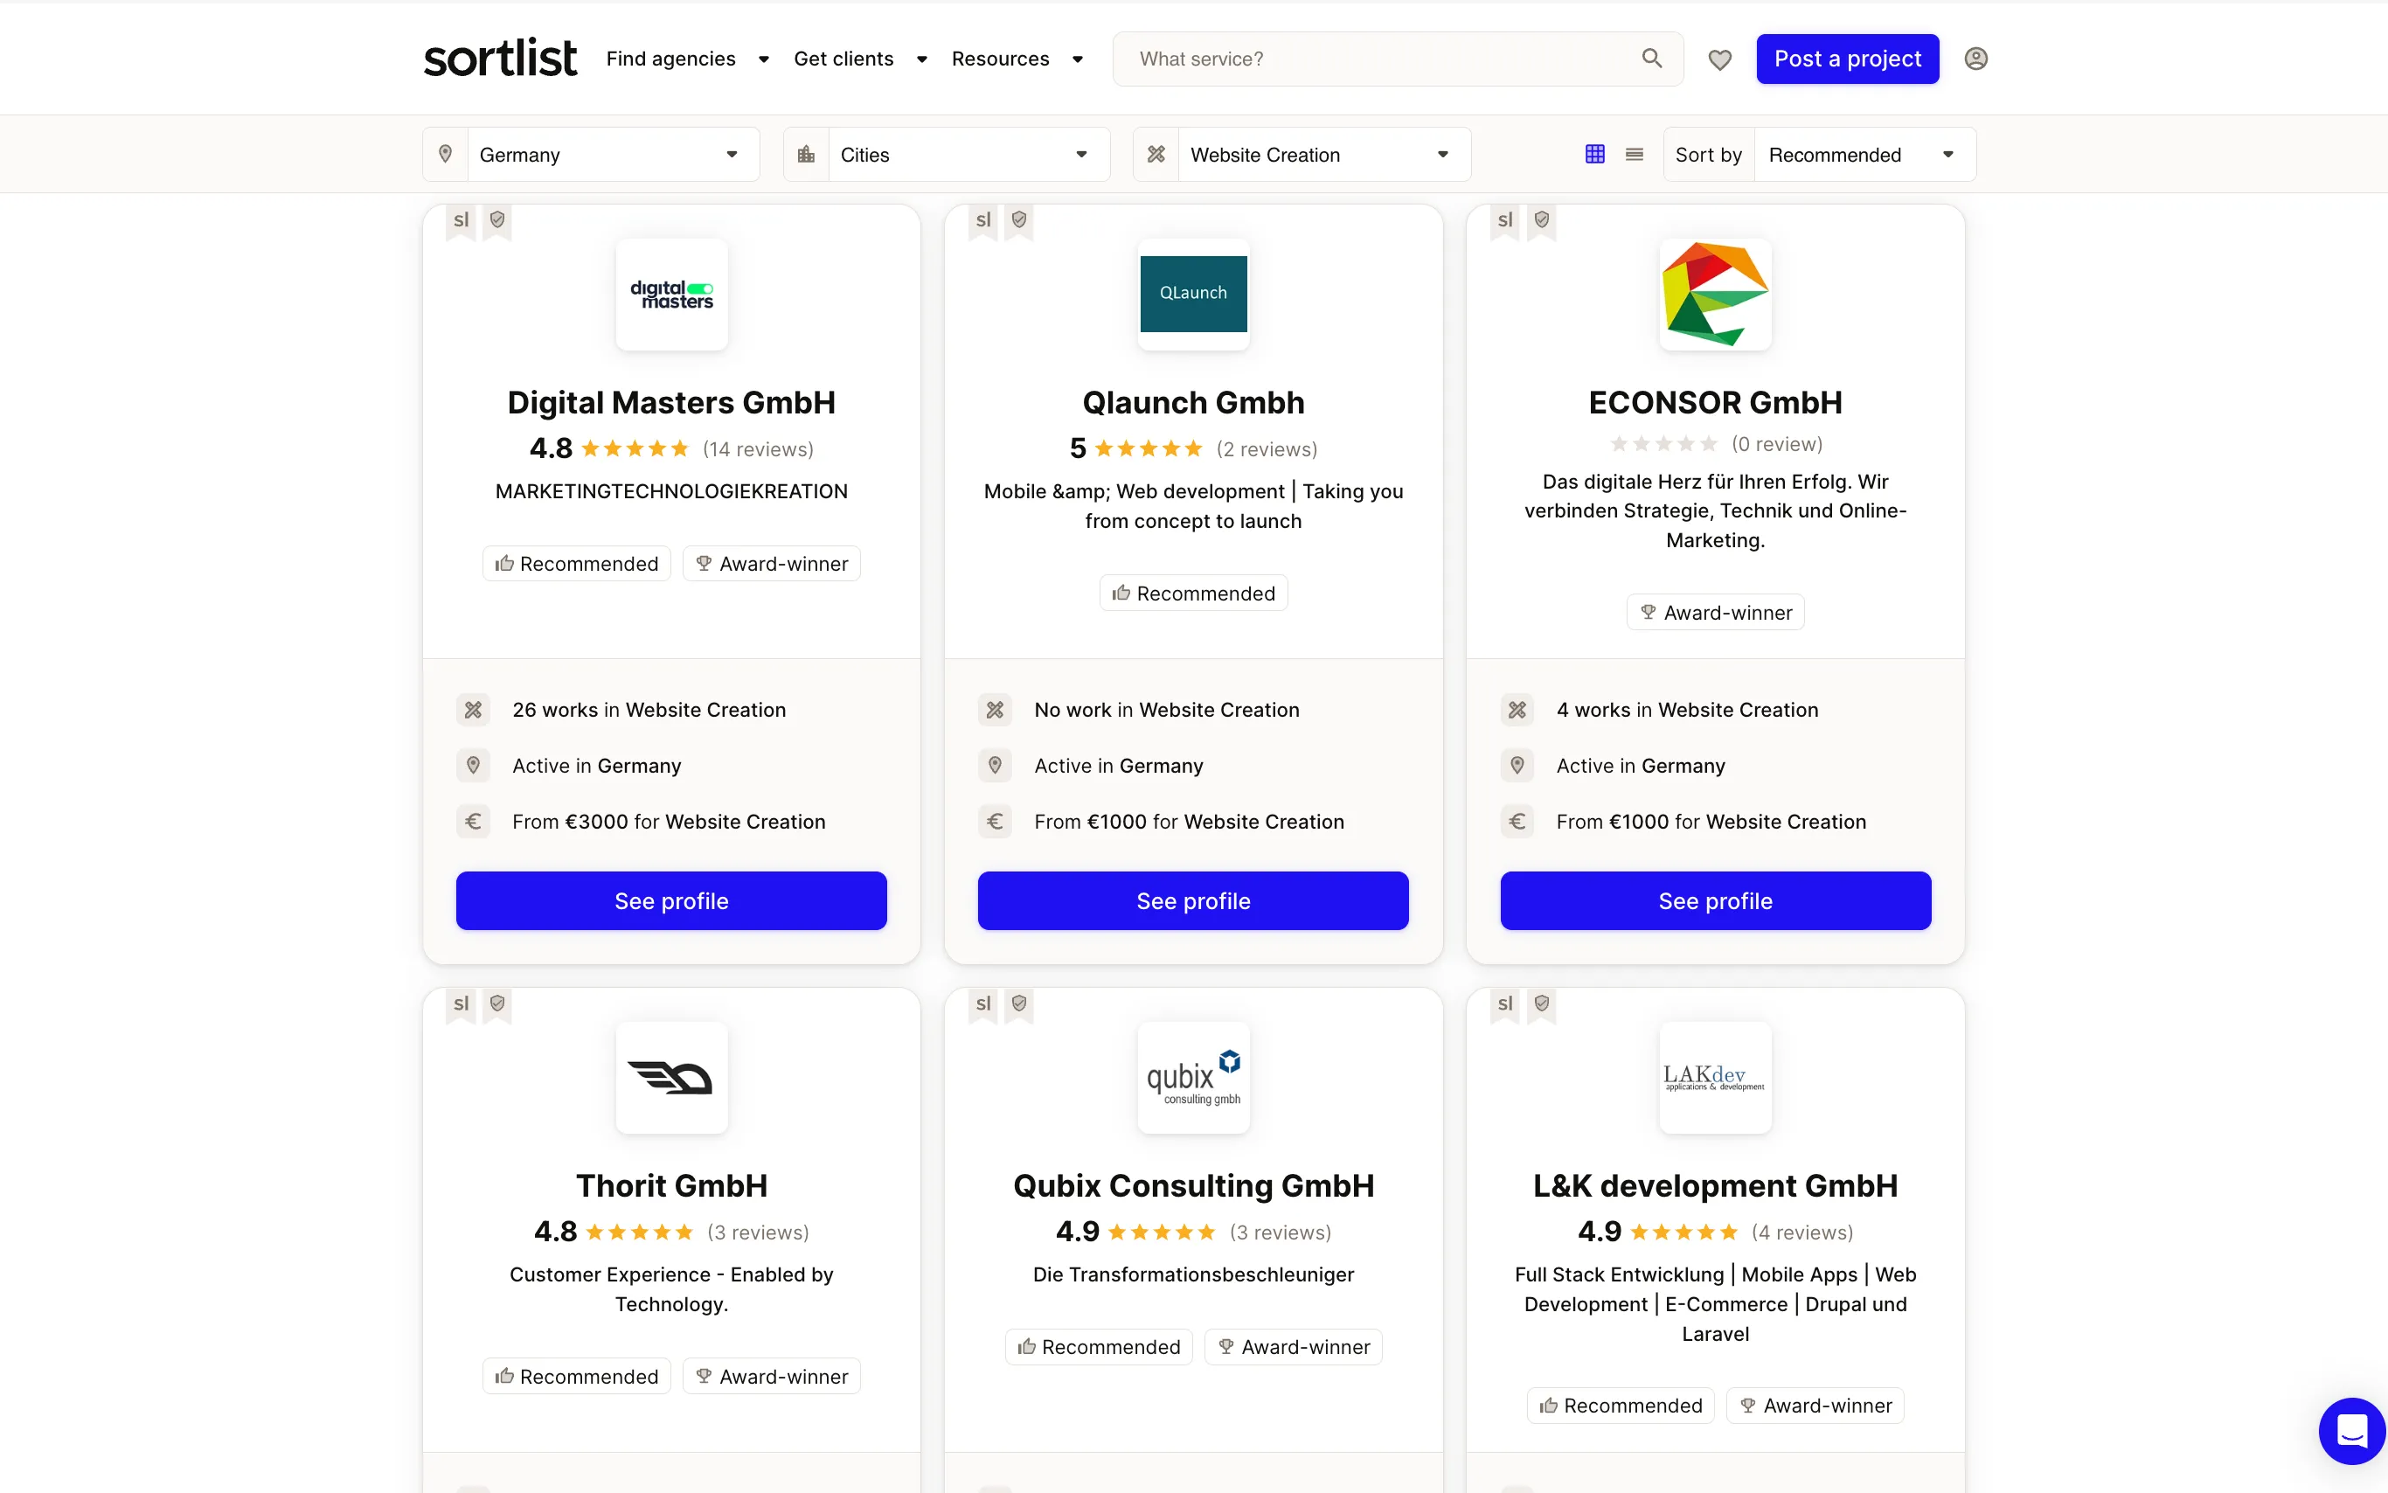Click the Sortlist logo to go home
The image size is (2388, 1493).
tap(501, 58)
